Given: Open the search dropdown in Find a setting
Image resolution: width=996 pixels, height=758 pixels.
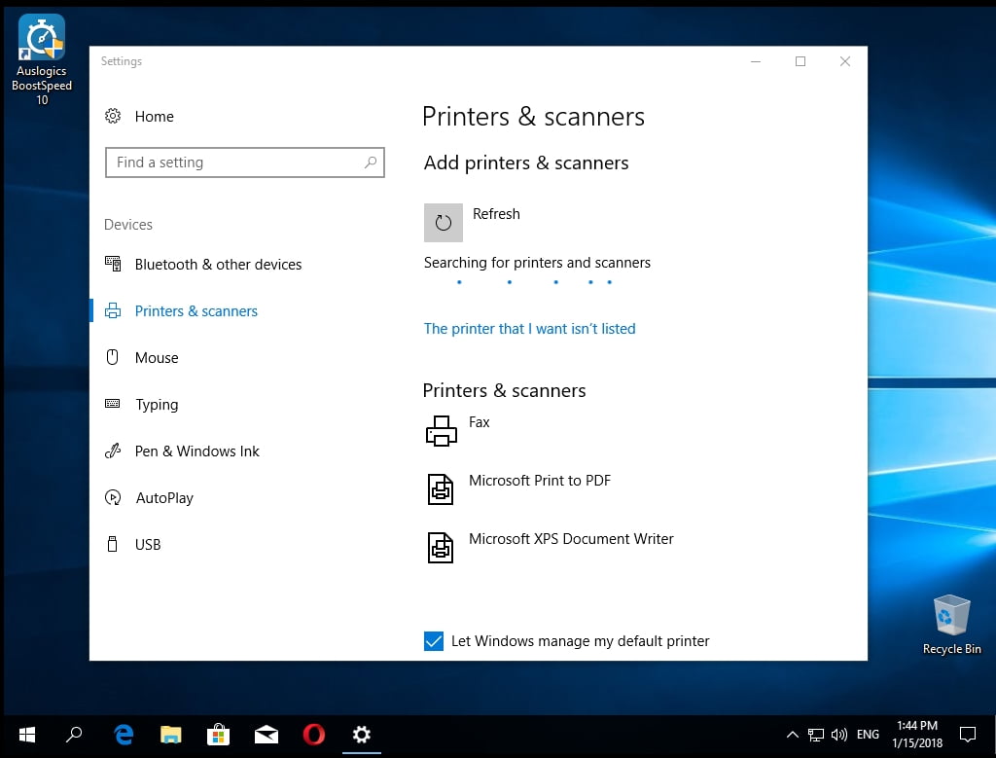Looking at the screenshot, I should pos(371,162).
